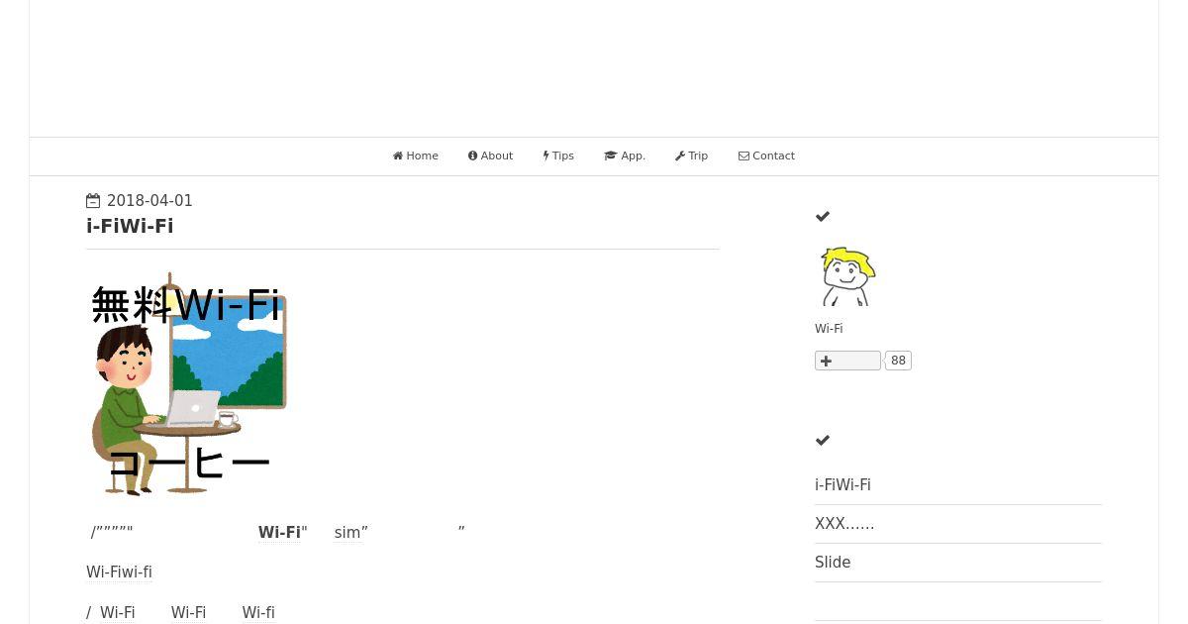Click the envelope Contact icon
Viewport: 1188px width, 624px height.
tap(743, 156)
